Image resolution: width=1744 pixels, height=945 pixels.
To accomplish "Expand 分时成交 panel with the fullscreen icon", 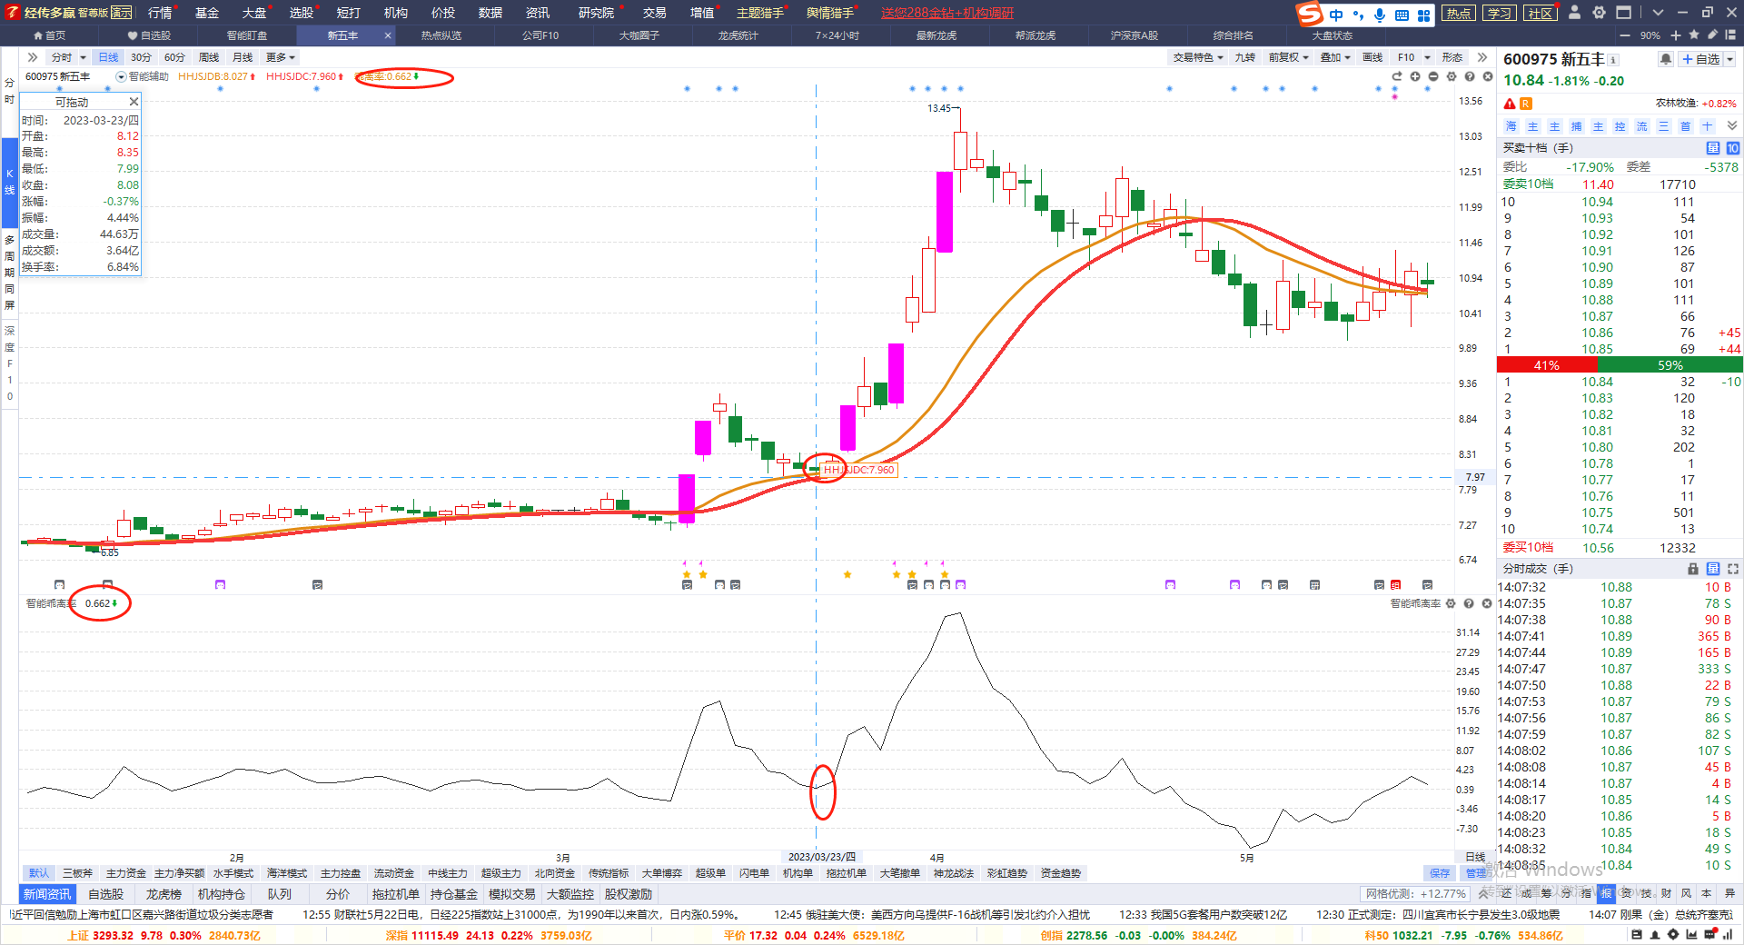I will 1733,569.
